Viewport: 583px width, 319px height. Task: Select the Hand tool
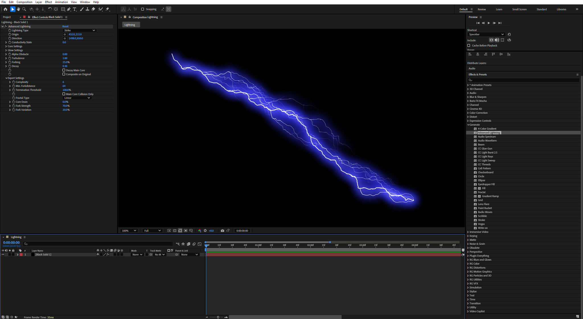click(x=19, y=9)
